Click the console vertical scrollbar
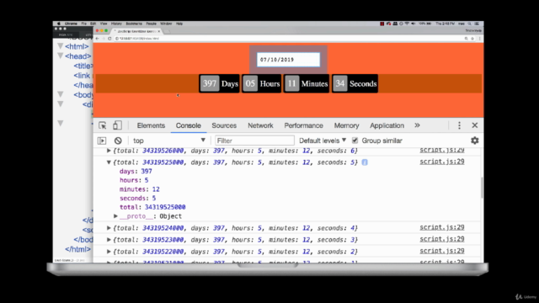This screenshot has width=539, height=303. (482, 188)
